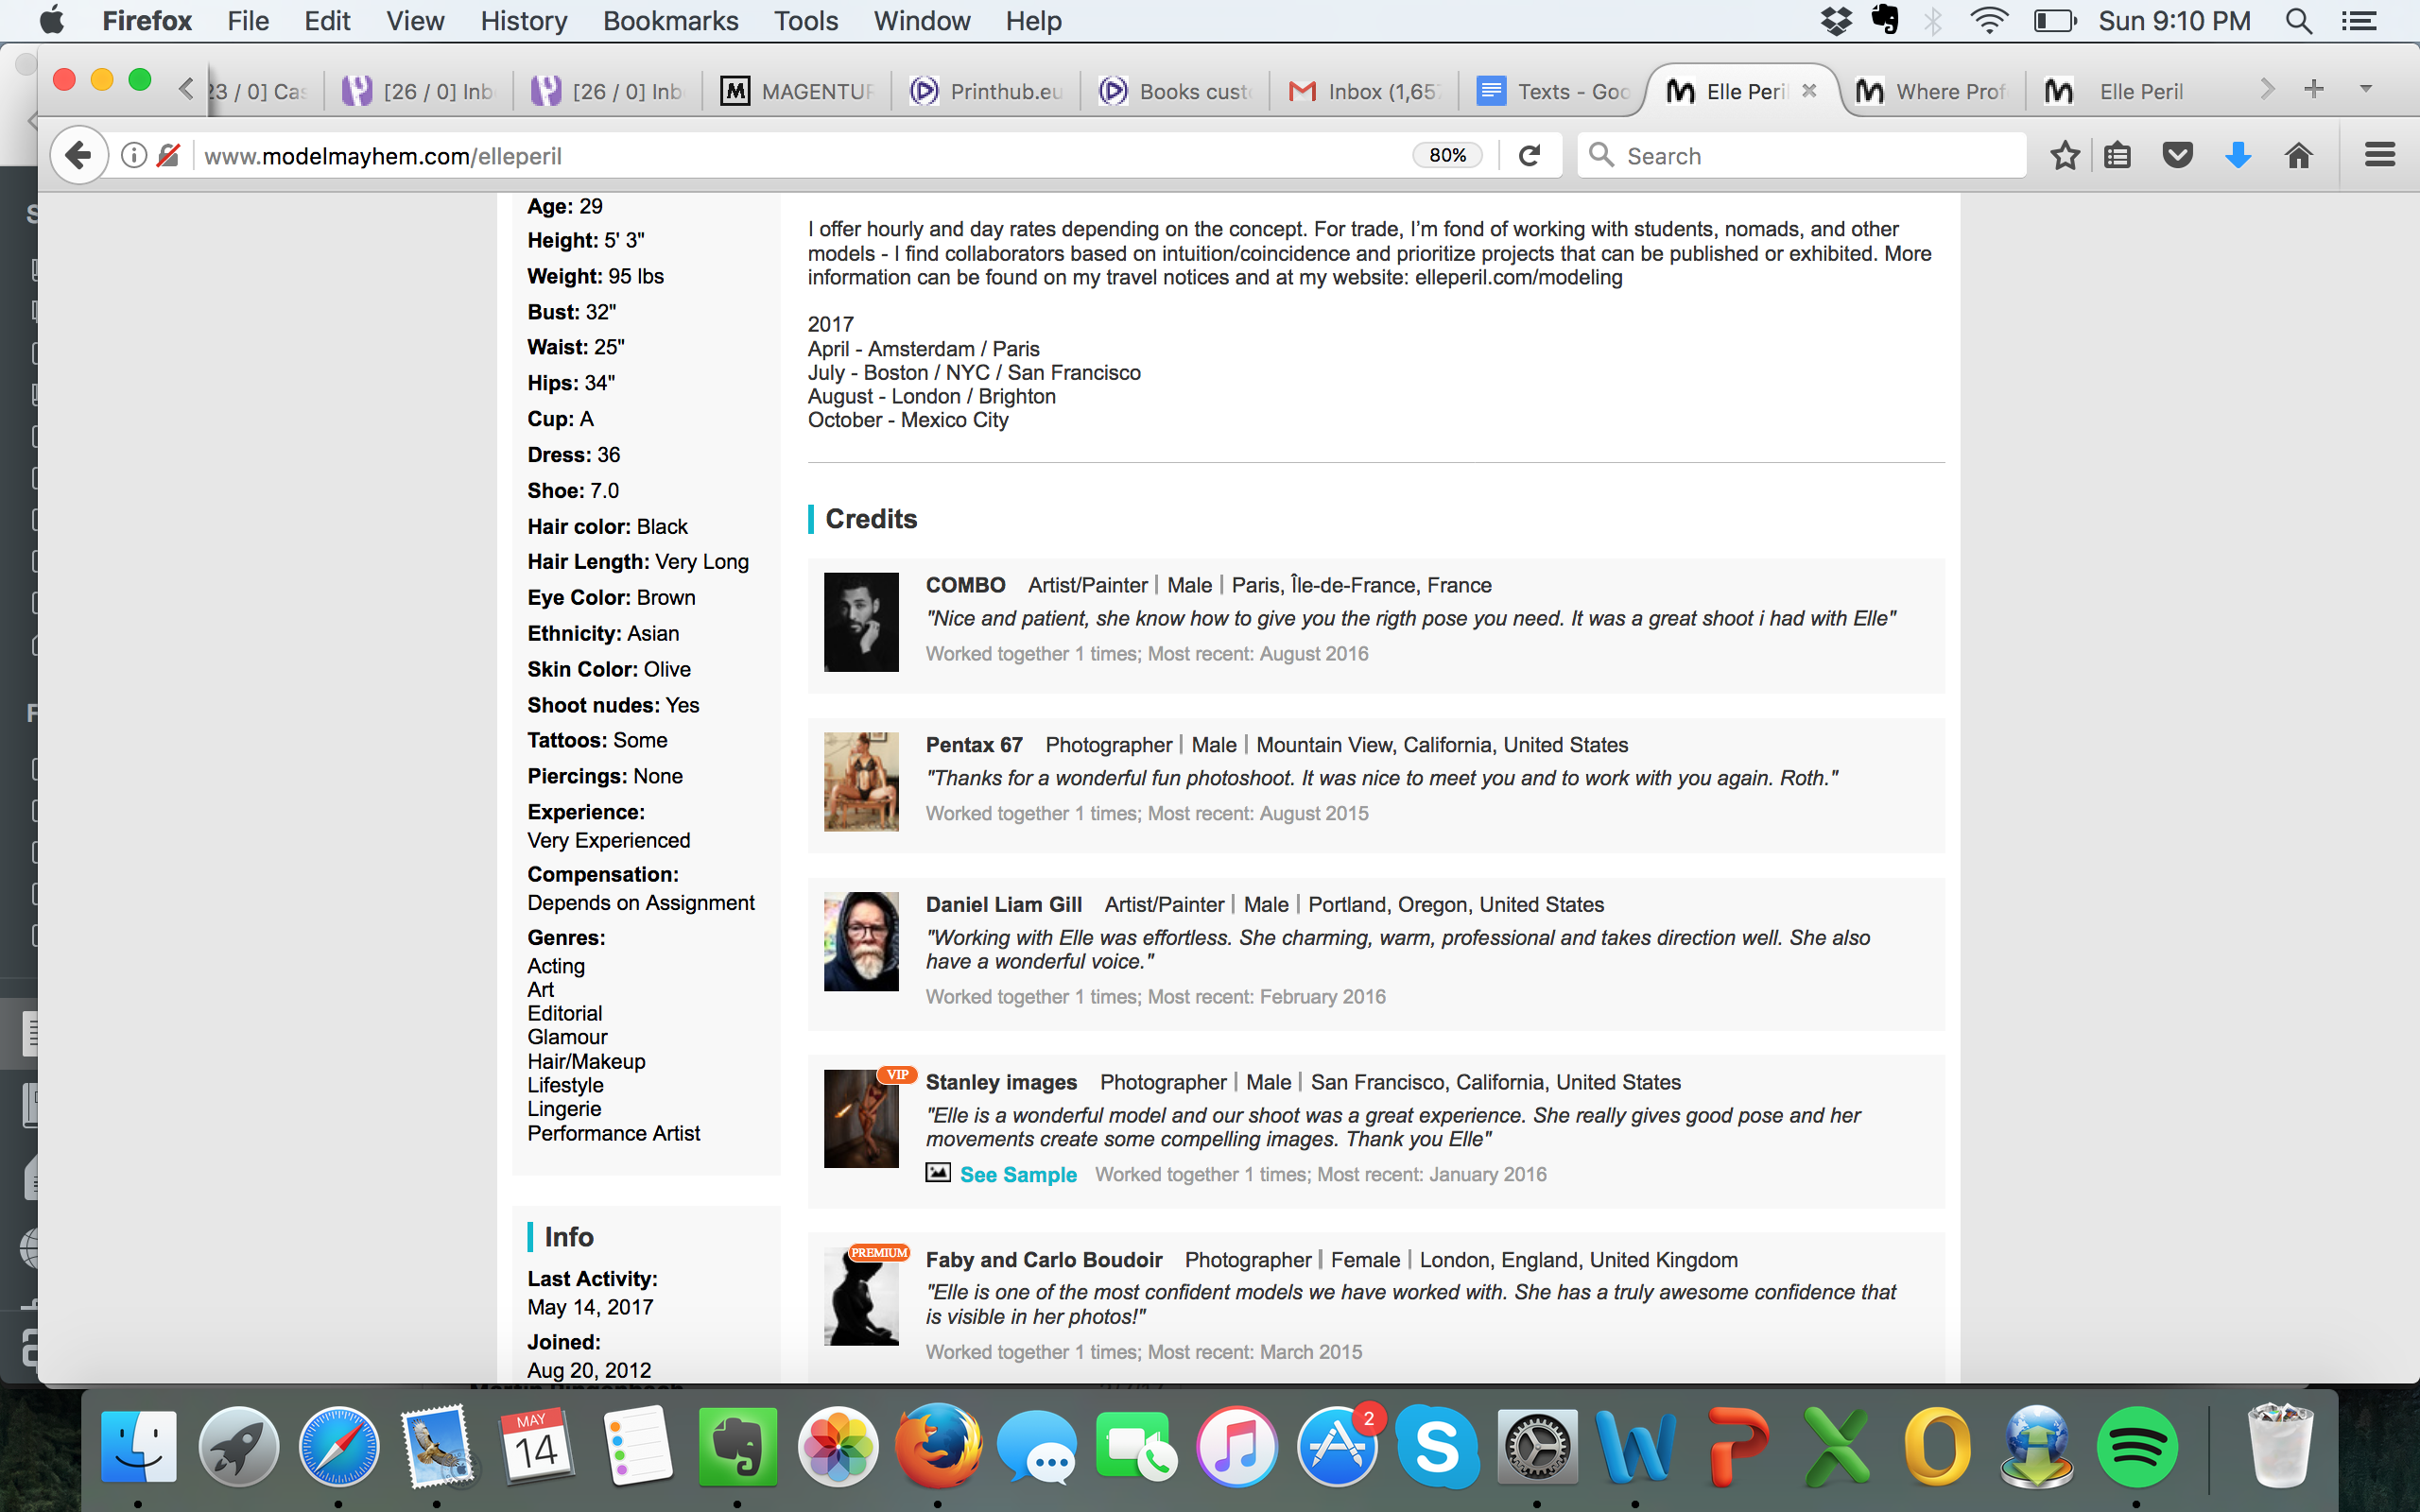Open new tab with plus button
2420x1512 pixels.
[x=2314, y=90]
